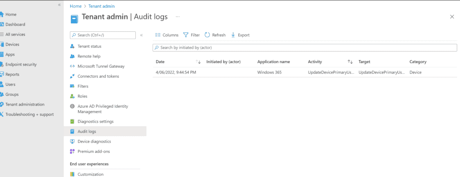This screenshot has height=177, width=460.
Task: Open Remote help menu item
Action: pos(89,56)
